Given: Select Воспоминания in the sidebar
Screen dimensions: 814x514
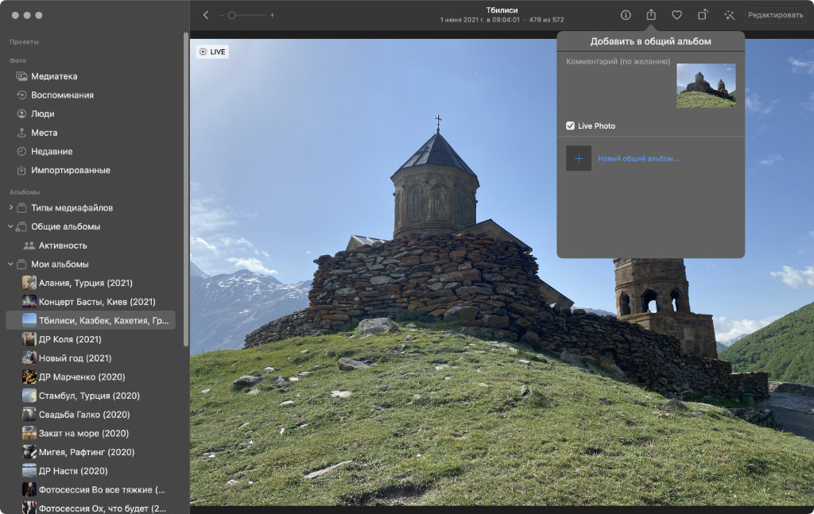Looking at the screenshot, I should (x=62, y=95).
